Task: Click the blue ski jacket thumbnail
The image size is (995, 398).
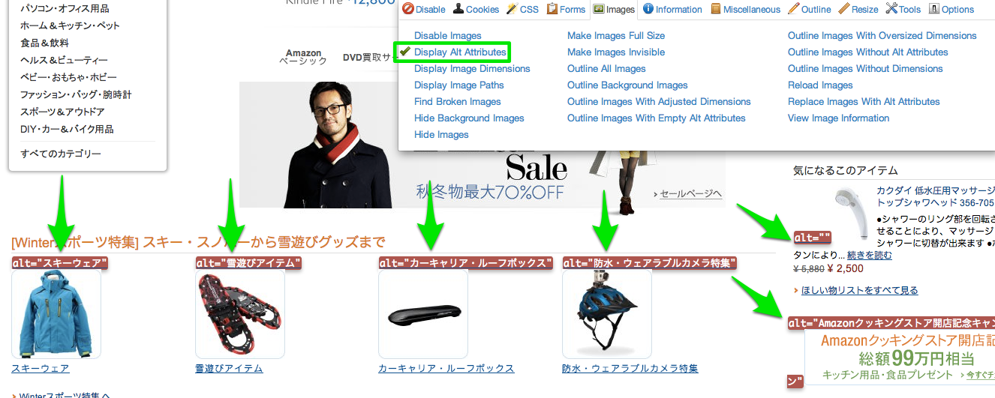Action: [x=56, y=314]
